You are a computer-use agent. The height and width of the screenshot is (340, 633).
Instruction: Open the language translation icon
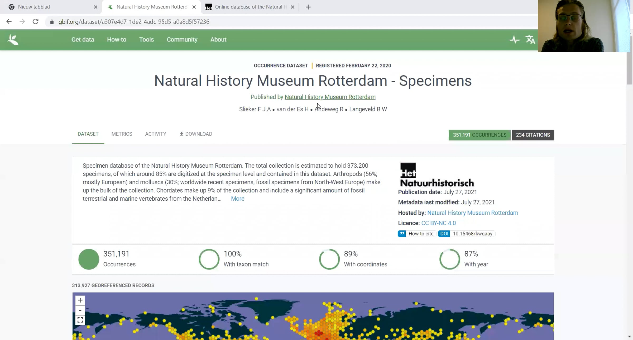click(530, 40)
